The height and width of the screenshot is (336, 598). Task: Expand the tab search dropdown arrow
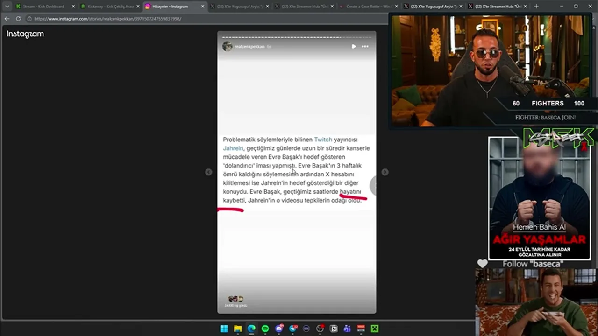[x=7, y=7]
